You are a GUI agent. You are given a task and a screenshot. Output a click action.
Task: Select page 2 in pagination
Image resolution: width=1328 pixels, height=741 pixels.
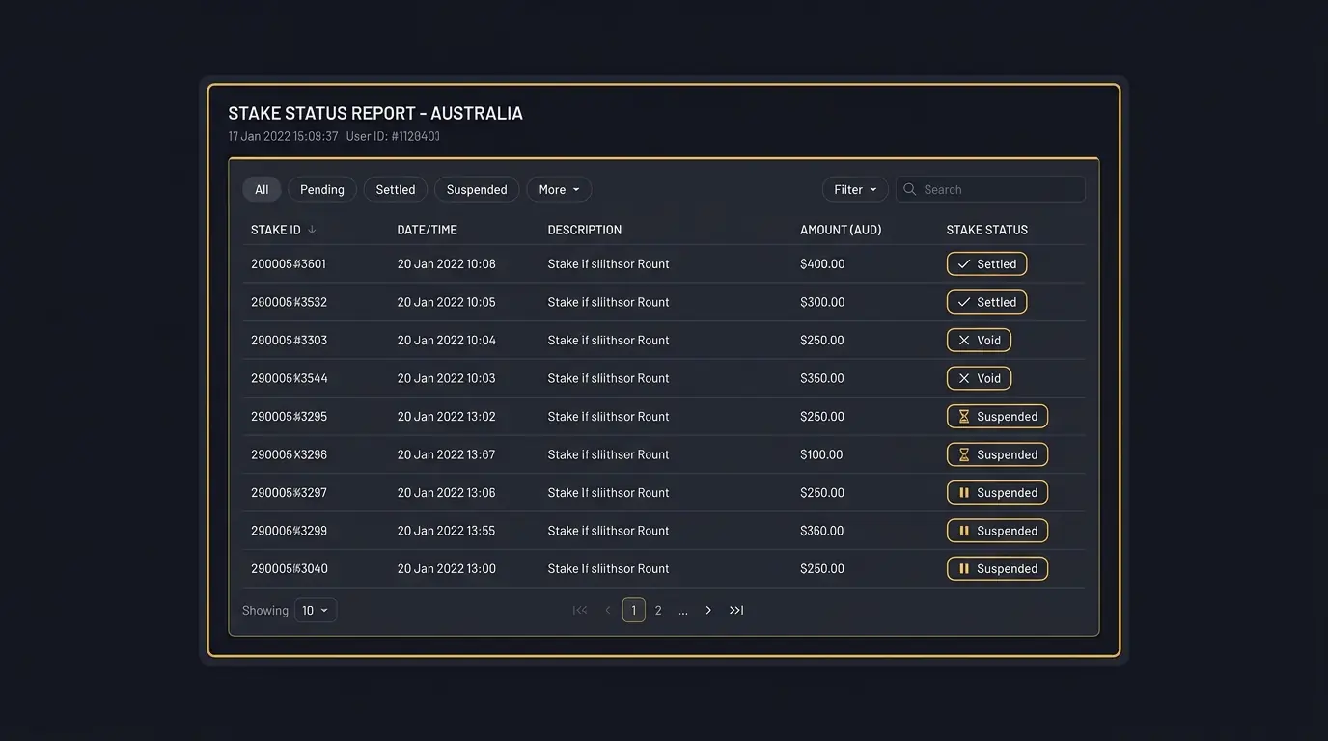click(x=658, y=610)
